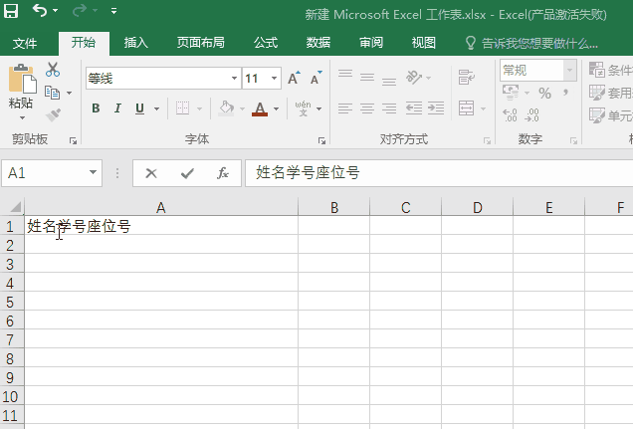Screen dimensions: 633x429
Task: Click the Undo arrow icon
Action: [x=40, y=12]
